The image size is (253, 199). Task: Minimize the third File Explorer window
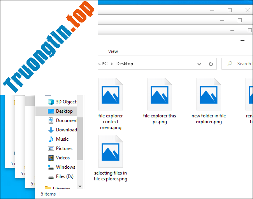(232, 30)
